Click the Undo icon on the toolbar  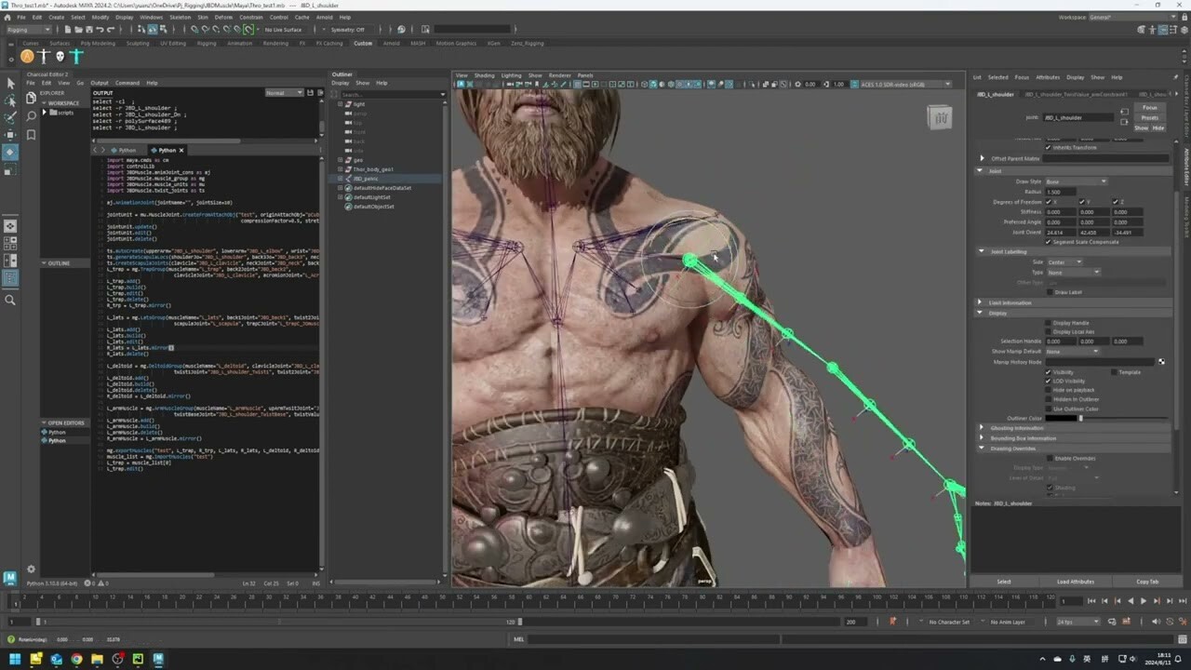click(100, 30)
